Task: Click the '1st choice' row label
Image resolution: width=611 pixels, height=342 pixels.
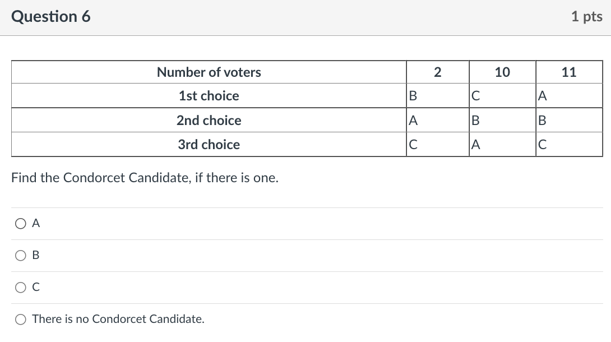Action: pos(209,96)
